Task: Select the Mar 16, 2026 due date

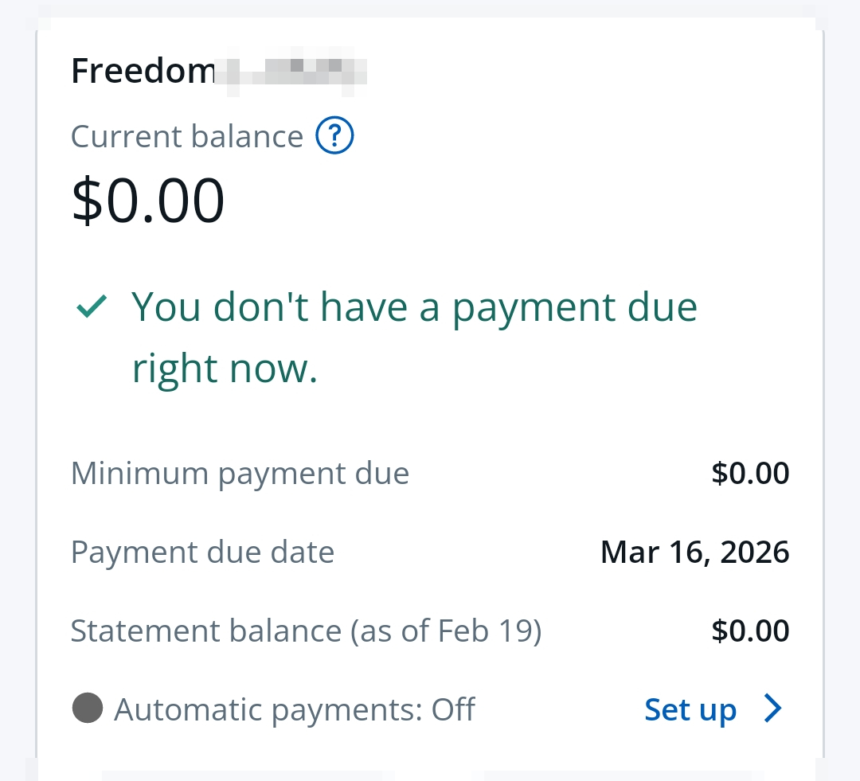Action: 694,552
